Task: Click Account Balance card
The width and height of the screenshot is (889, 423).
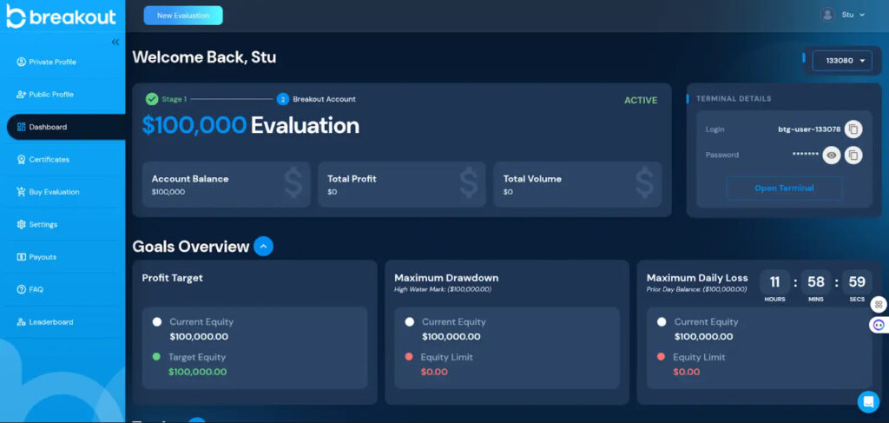Action: pos(227,185)
